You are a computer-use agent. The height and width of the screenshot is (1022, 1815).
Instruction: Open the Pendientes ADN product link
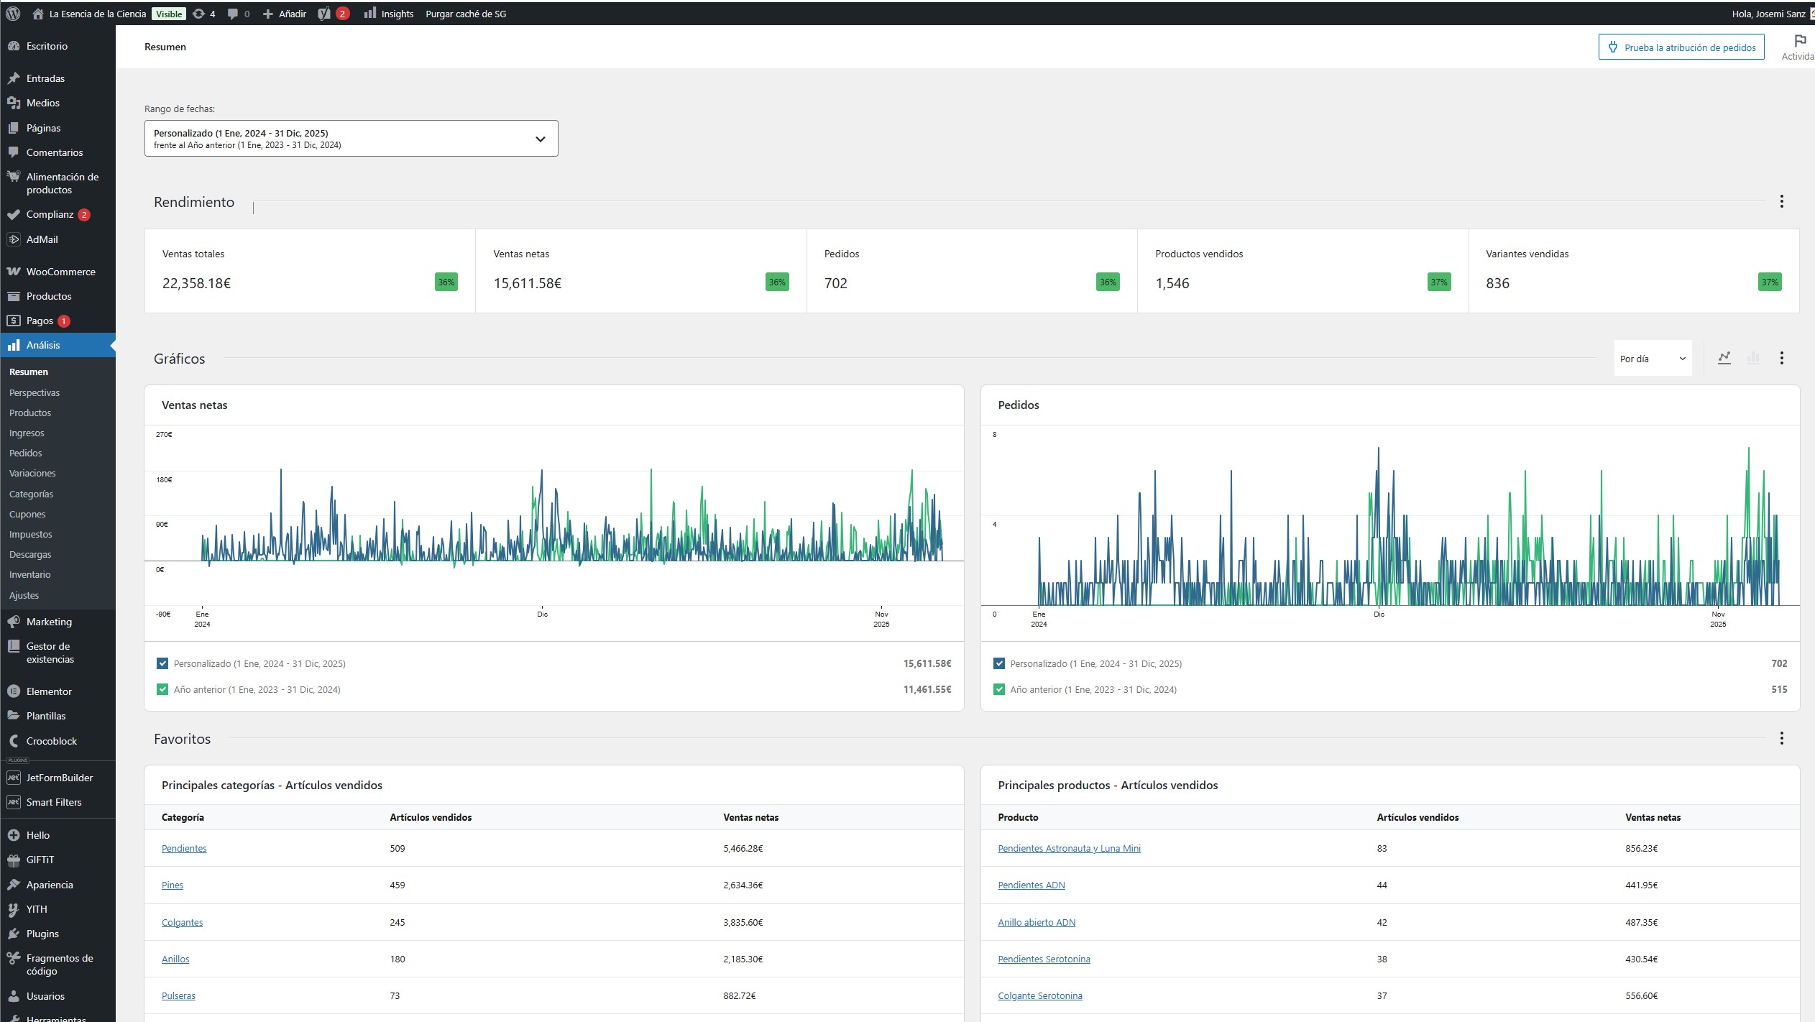[1031, 885]
